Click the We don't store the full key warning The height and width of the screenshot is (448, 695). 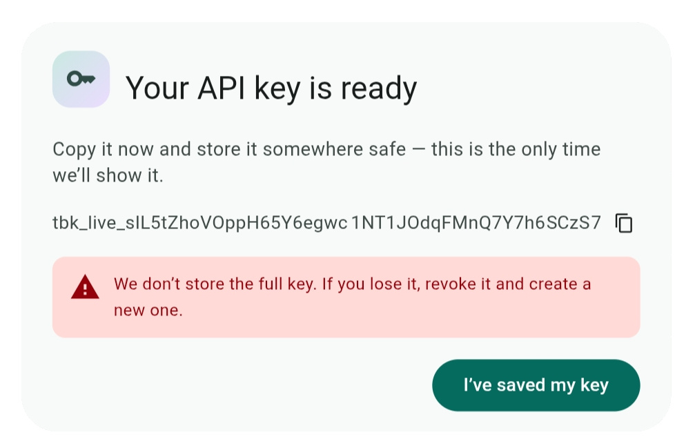[x=353, y=297]
